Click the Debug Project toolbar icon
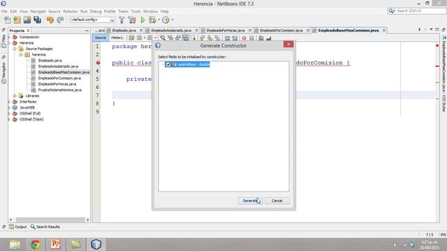Viewport: 447px width, 251px height. click(152, 20)
